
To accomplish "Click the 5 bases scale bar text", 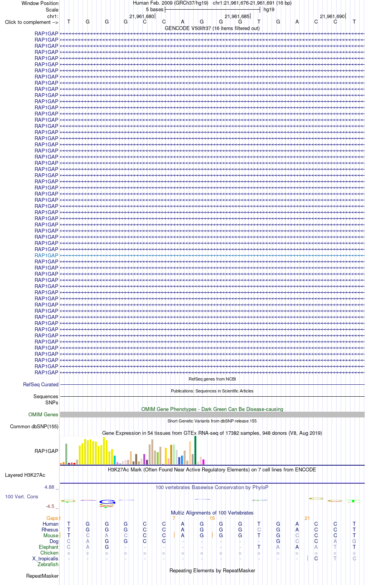I will pyautogui.click(x=154, y=9).
